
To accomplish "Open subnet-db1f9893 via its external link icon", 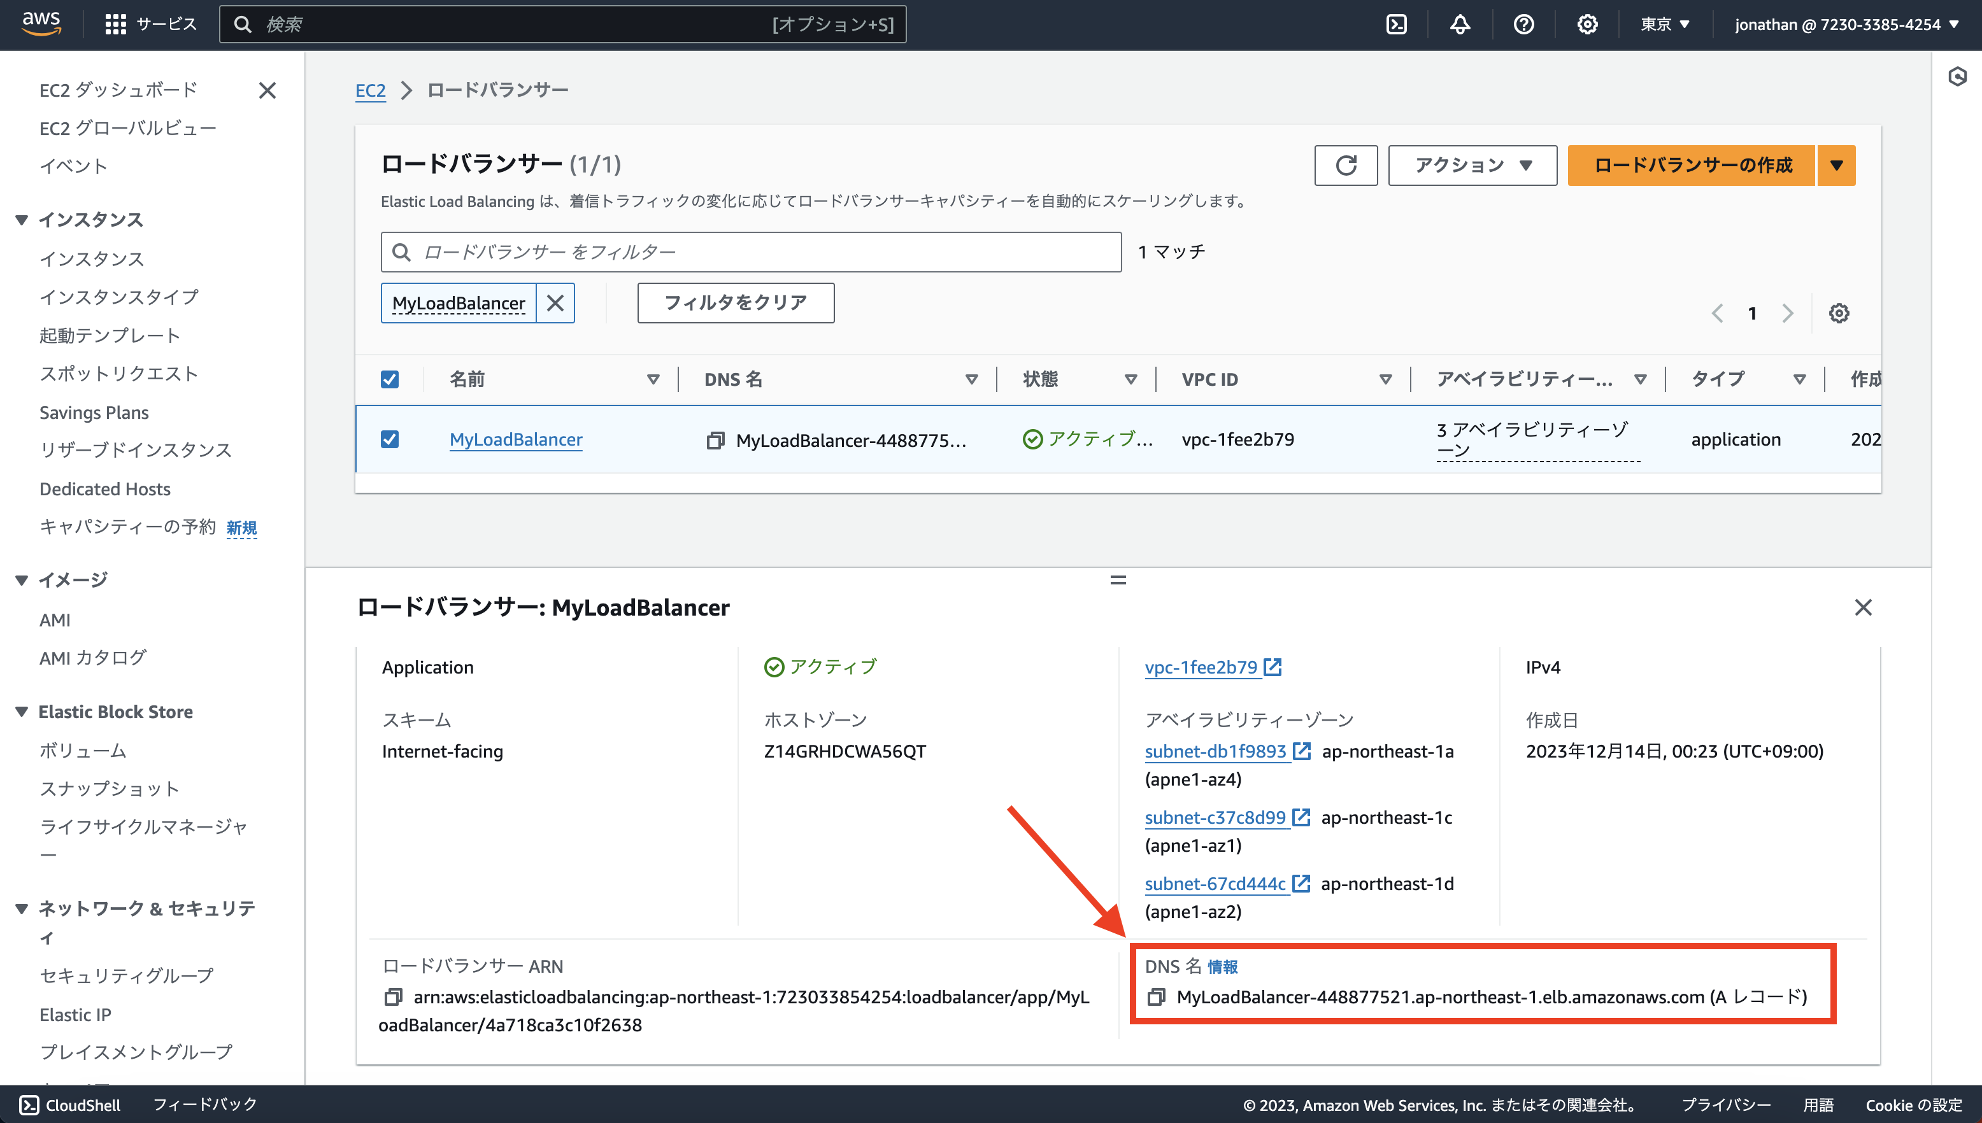I will [1302, 751].
